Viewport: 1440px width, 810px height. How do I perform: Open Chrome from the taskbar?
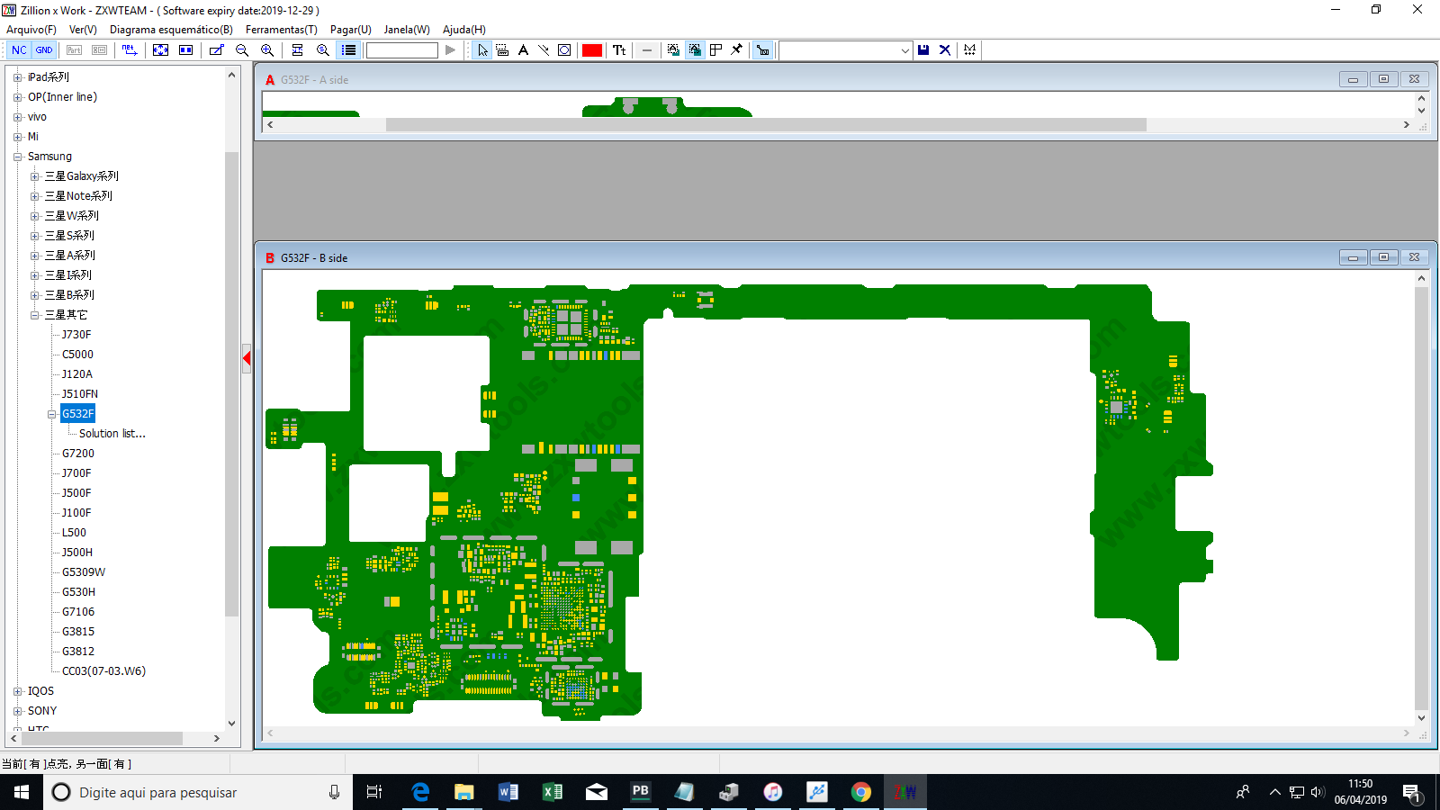(x=861, y=792)
